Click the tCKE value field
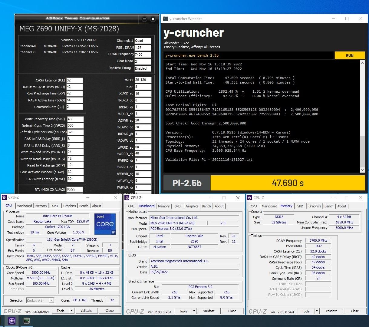Image resolution: width=369 pixels, height=327 pixels. (143, 87)
